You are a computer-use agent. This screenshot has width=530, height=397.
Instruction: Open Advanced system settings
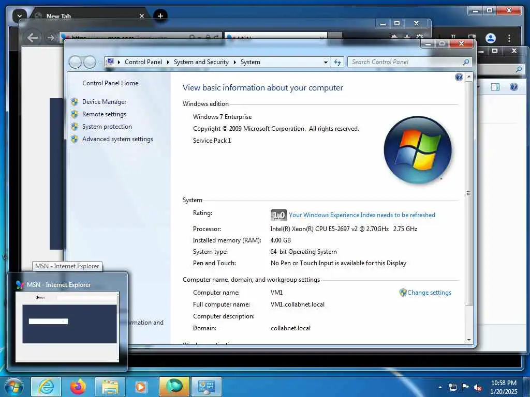pos(117,139)
